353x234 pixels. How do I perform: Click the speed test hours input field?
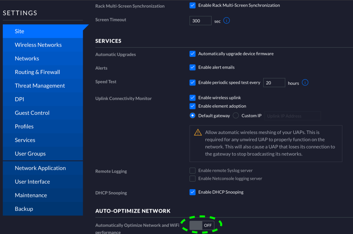pyautogui.click(x=274, y=83)
